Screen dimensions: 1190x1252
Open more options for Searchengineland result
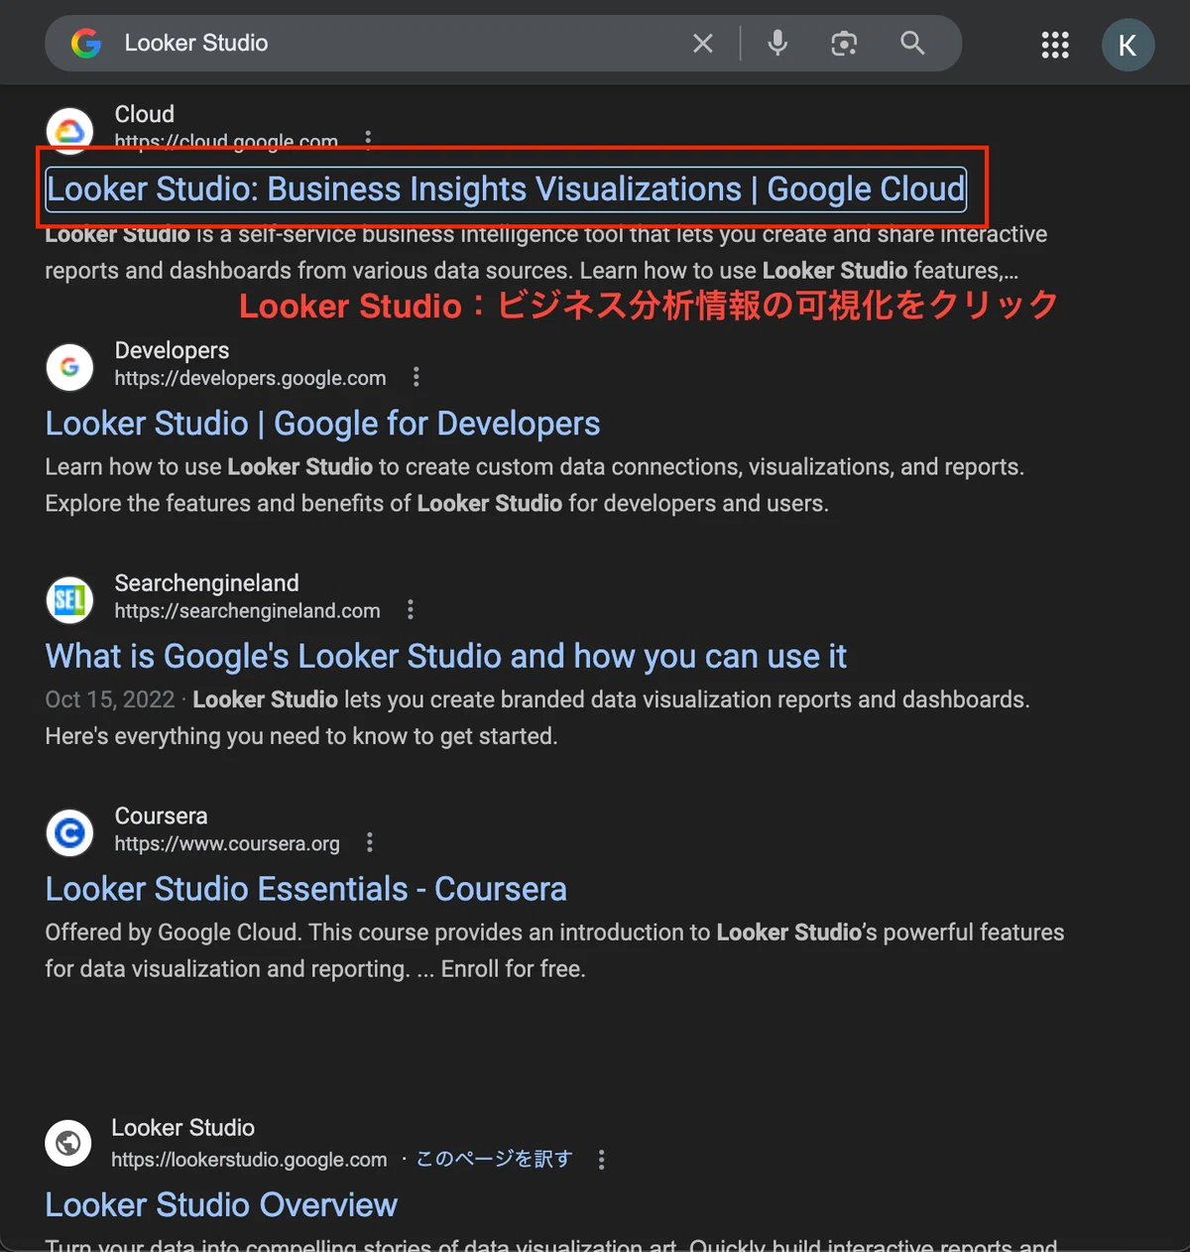click(411, 610)
